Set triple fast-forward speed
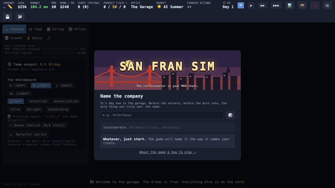Screen dimensions: 335x188 pos(276,5)
